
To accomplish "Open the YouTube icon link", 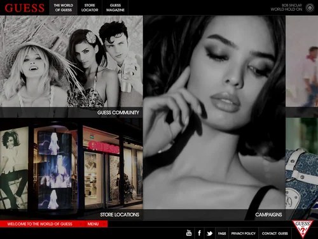I will (189, 233).
